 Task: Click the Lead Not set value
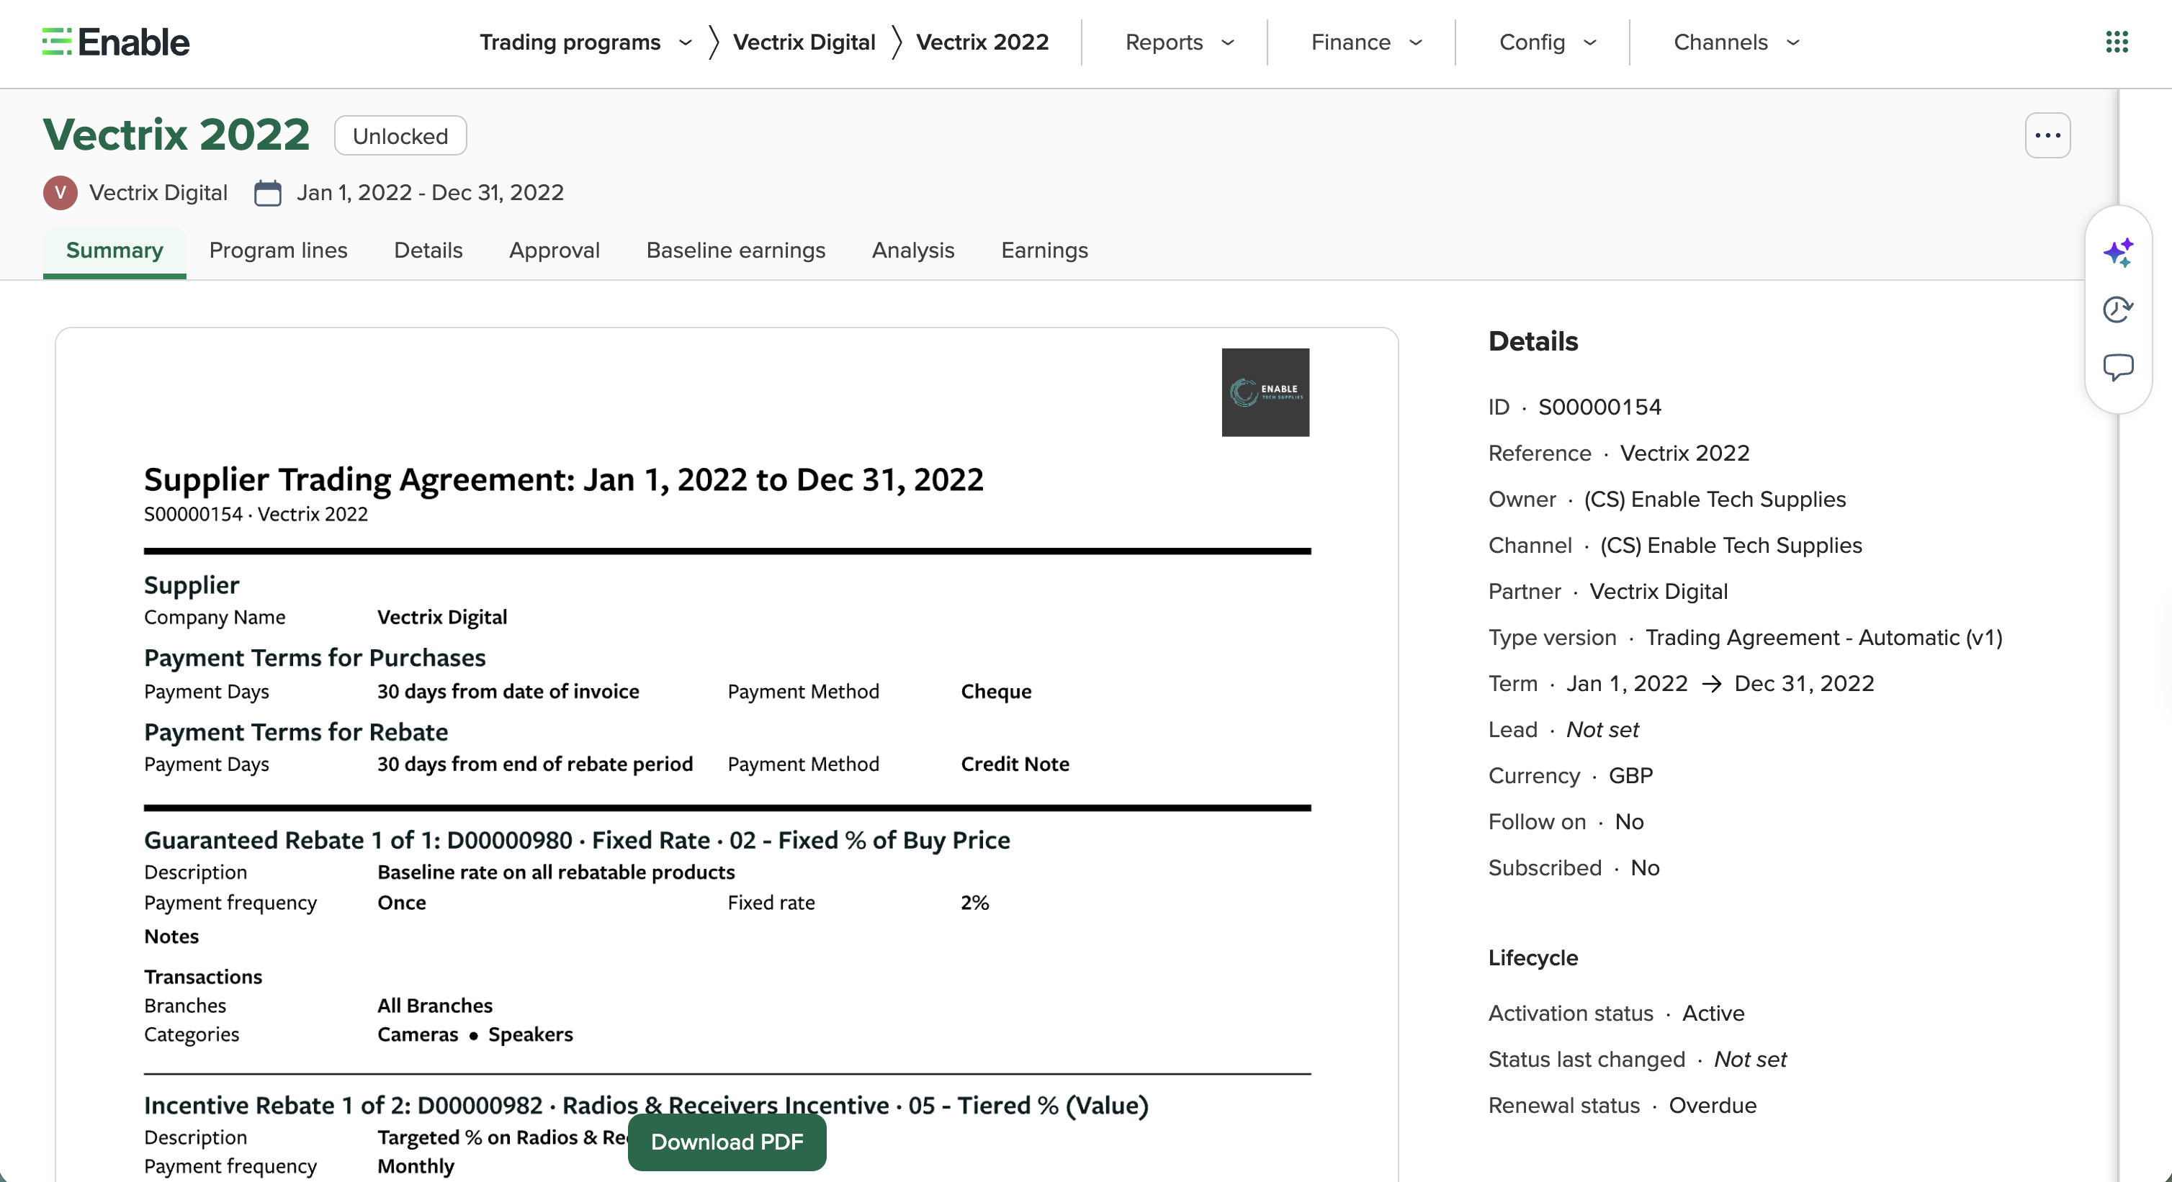click(1602, 729)
